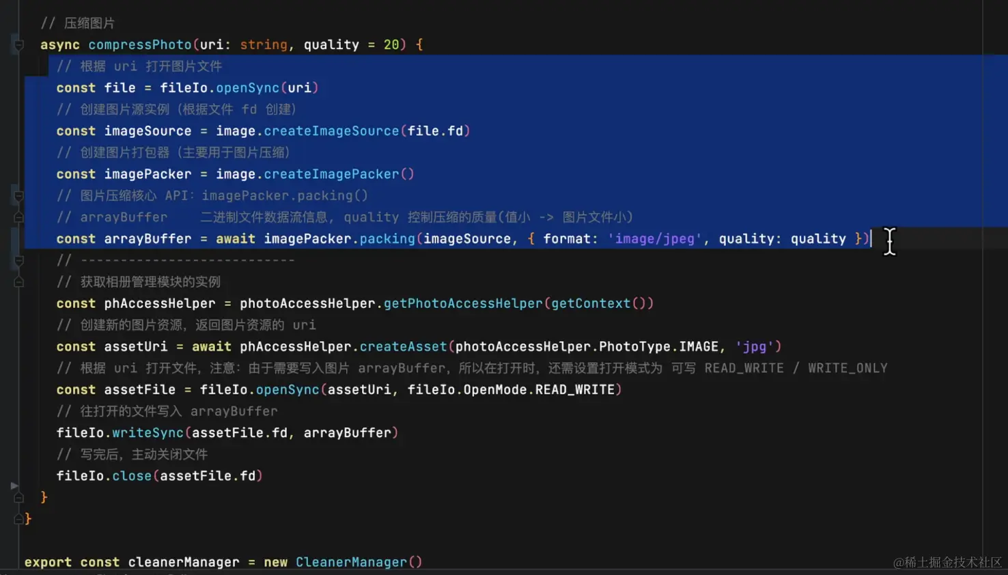Click the 'image/jpeg' format string
Screen dimensions: 1008x575
pos(654,239)
